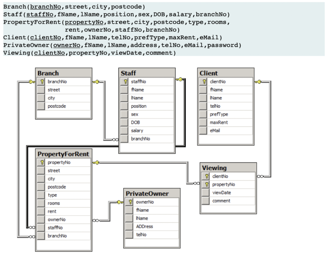
Task: Click the PrivateOwner table title
Action: click(x=152, y=193)
